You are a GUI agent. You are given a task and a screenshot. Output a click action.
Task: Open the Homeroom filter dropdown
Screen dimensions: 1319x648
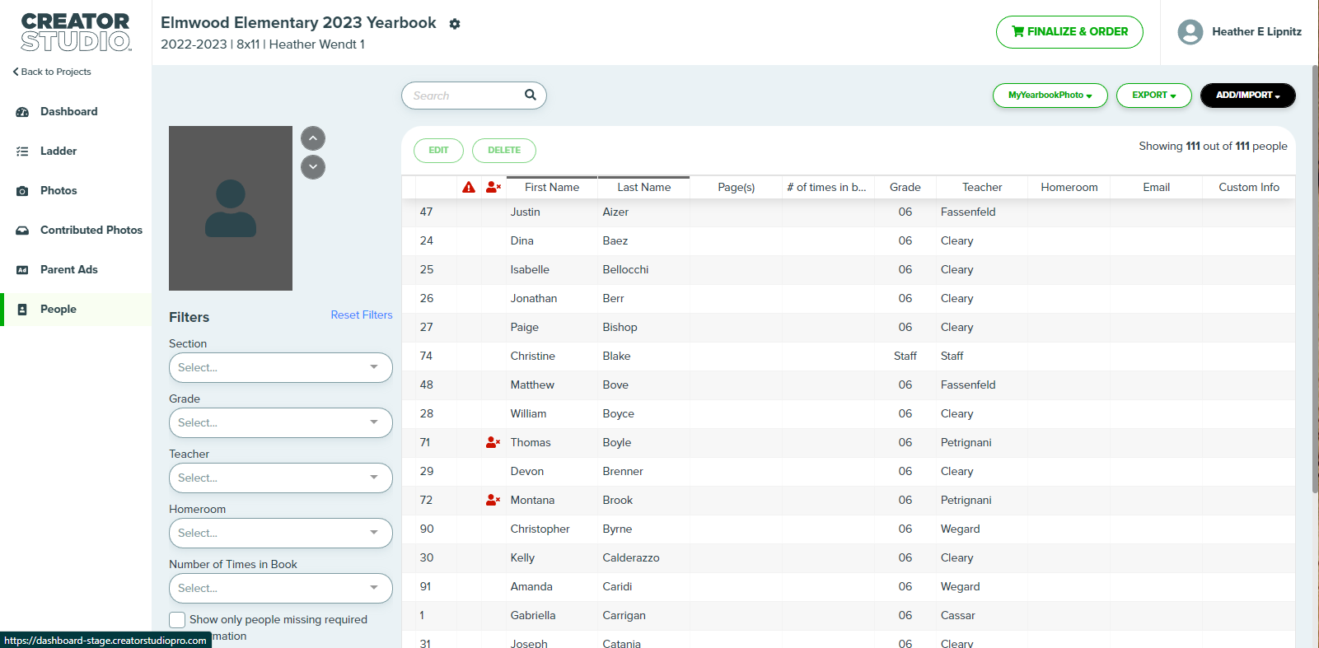[281, 533]
